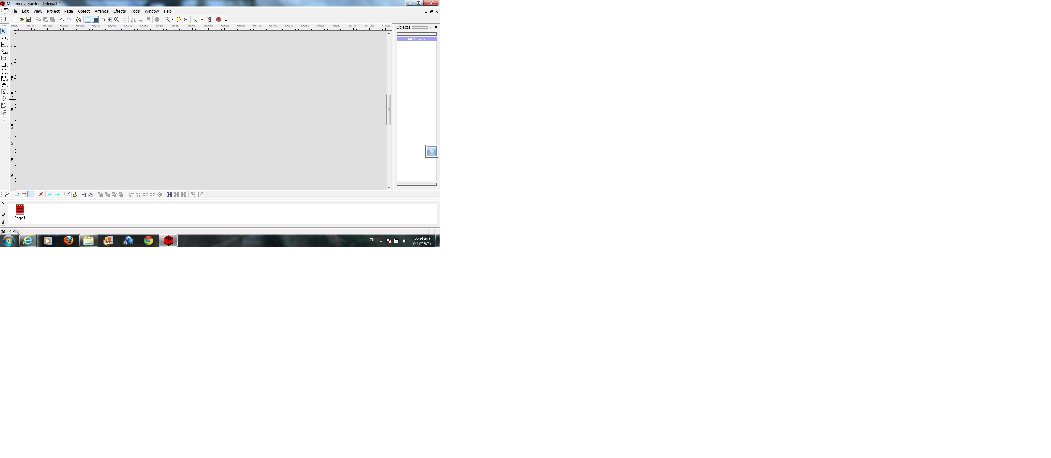
Task: Click the new blank document icon
Action: click(x=7, y=20)
